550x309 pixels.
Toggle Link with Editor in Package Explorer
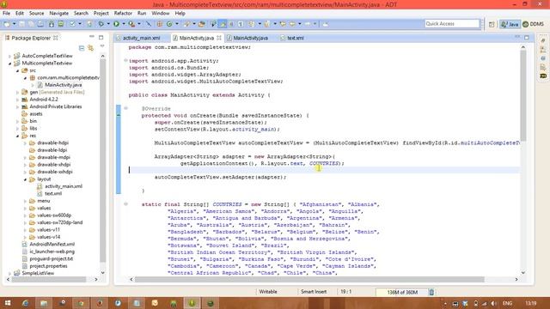91,48
